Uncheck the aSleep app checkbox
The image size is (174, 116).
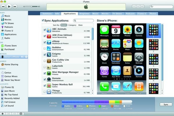45,42
